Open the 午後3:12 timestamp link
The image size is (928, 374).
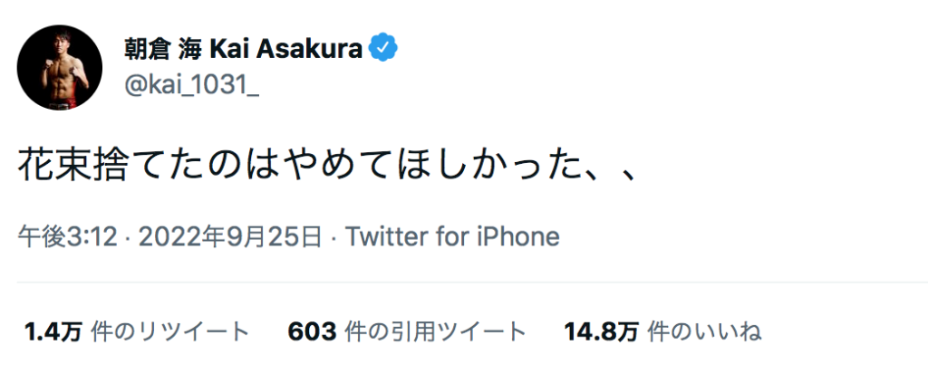[x=68, y=236]
